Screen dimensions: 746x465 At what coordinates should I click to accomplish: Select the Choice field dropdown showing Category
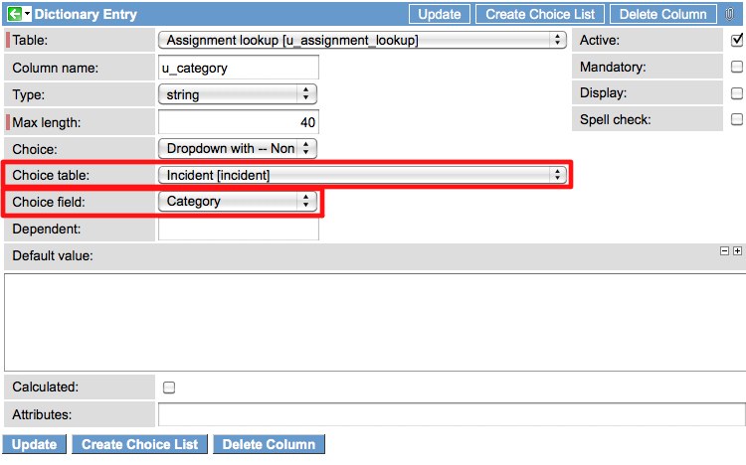click(237, 202)
